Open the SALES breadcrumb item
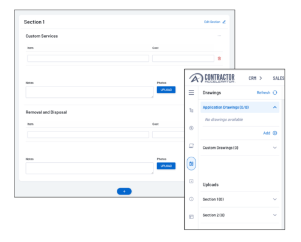 pyautogui.click(x=279, y=78)
